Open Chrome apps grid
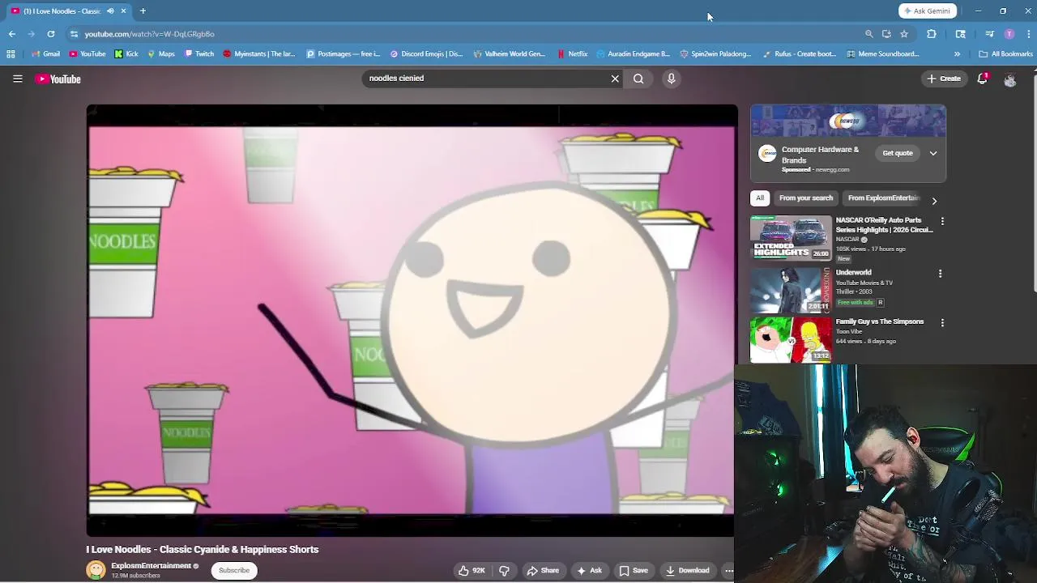 (11, 54)
